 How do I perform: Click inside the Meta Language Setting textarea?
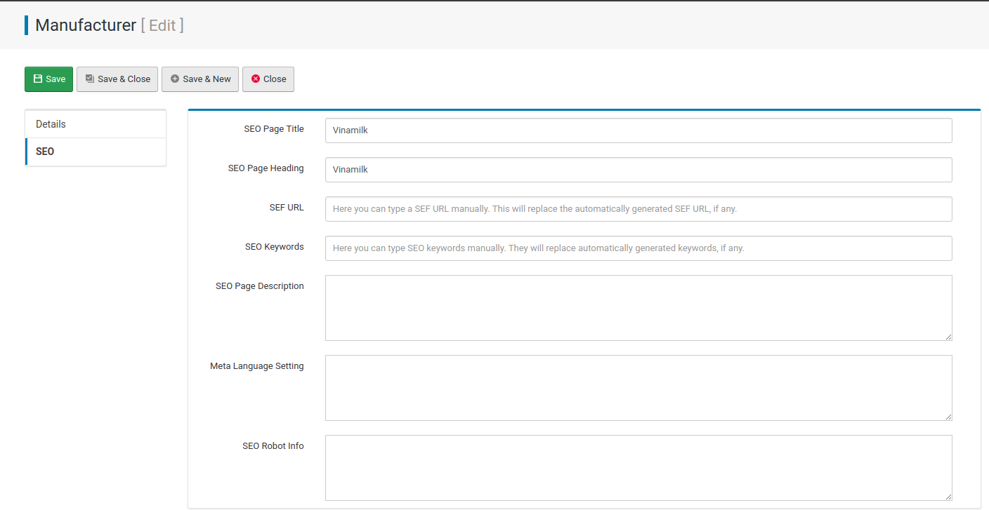coord(638,388)
